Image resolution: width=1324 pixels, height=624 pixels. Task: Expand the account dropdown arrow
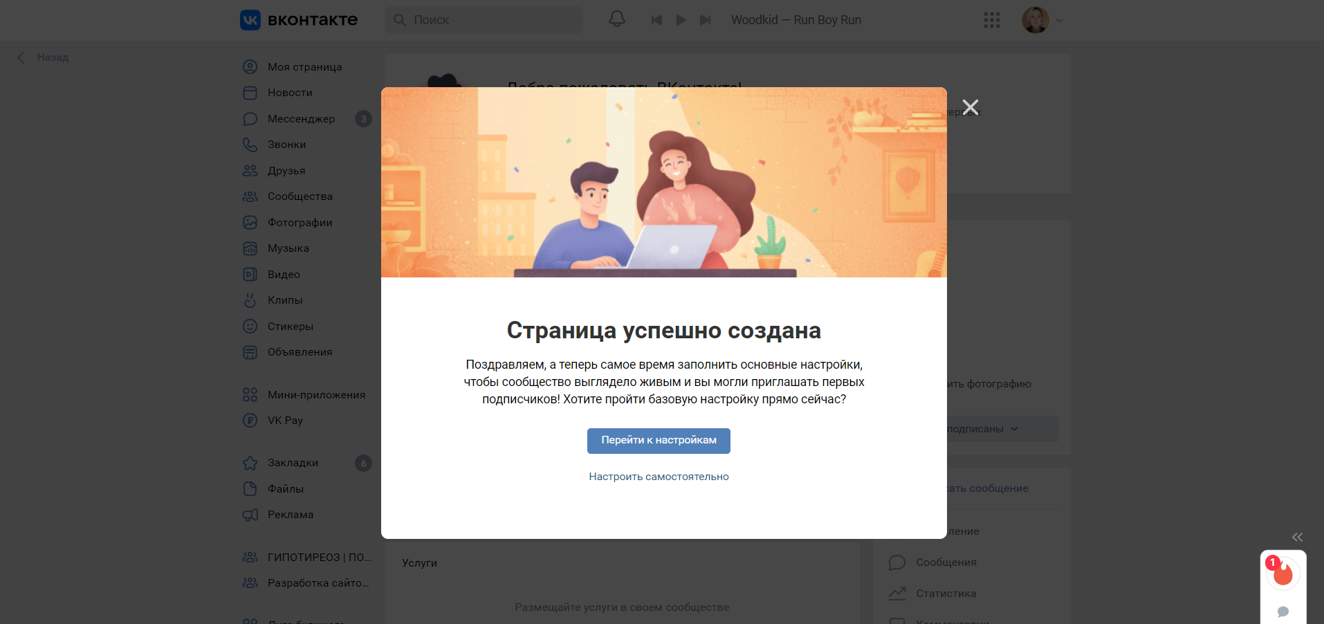coord(1059,21)
